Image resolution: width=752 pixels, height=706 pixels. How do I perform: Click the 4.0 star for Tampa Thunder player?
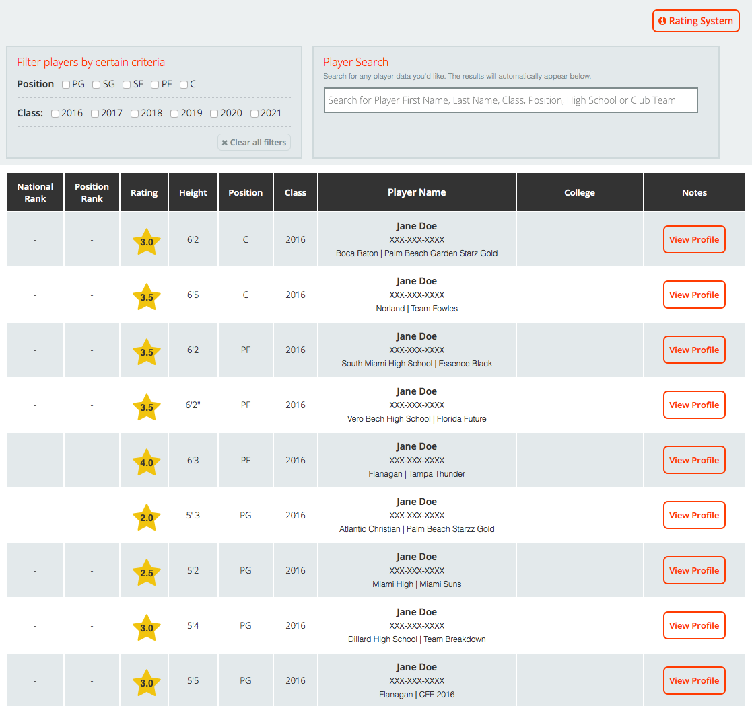(146, 462)
